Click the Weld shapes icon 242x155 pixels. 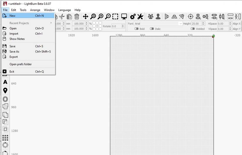point(5,106)
